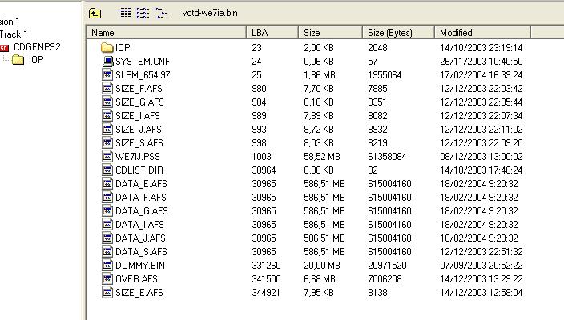The width and height of the screenshot is (564, 320).
Task: Select WE7IJ.PSS file name
Action: click(x=138, y=156)
